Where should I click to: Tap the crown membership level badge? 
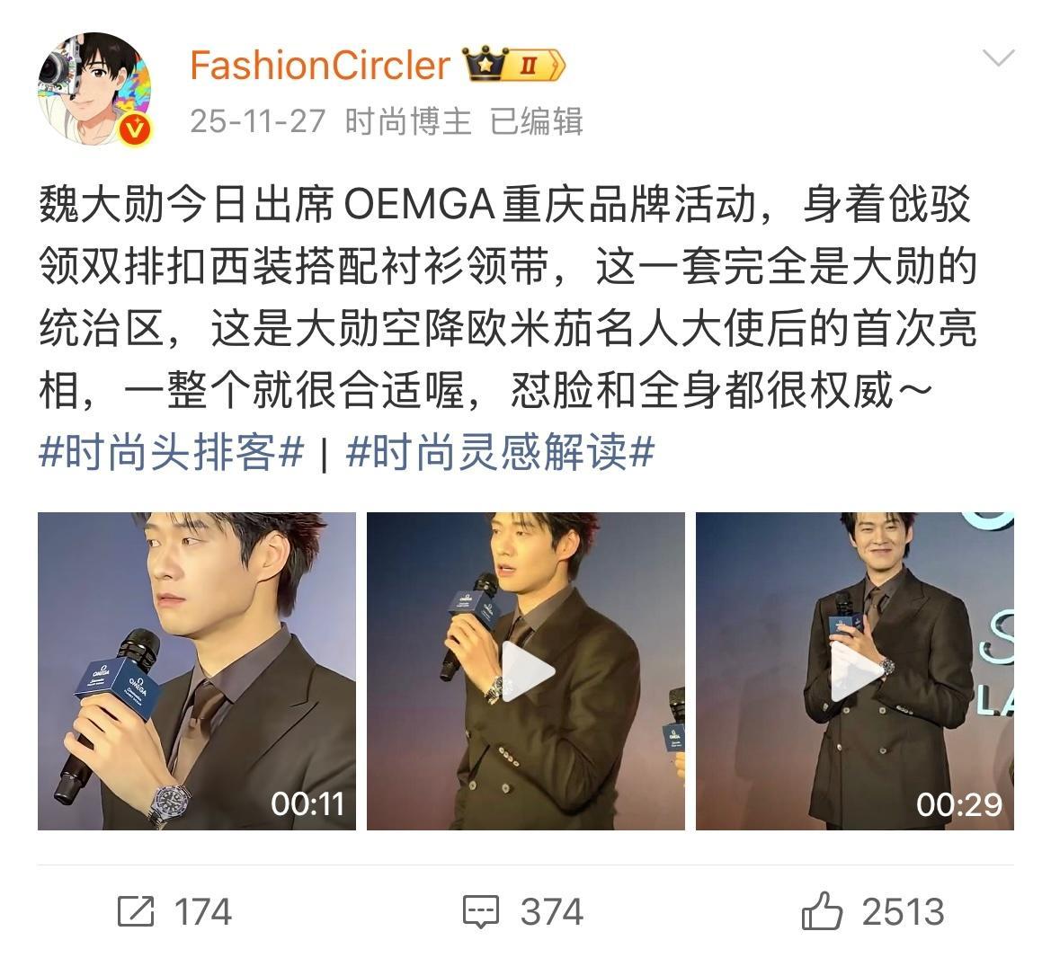pyautogui.click(x=514, y=65)
